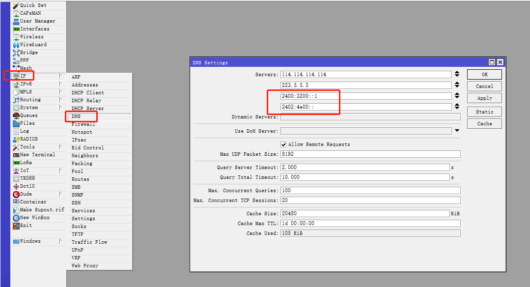This screenshot has height=287, width=530.
Task: Open Dot1X icon in sidebar
Action: point(16,186)
